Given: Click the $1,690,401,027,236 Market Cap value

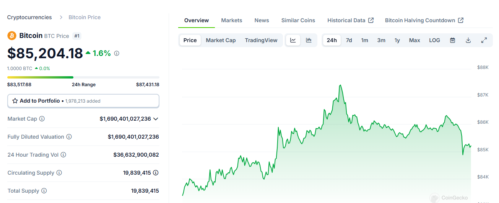Looking at the screenshot, I should 125,119.
